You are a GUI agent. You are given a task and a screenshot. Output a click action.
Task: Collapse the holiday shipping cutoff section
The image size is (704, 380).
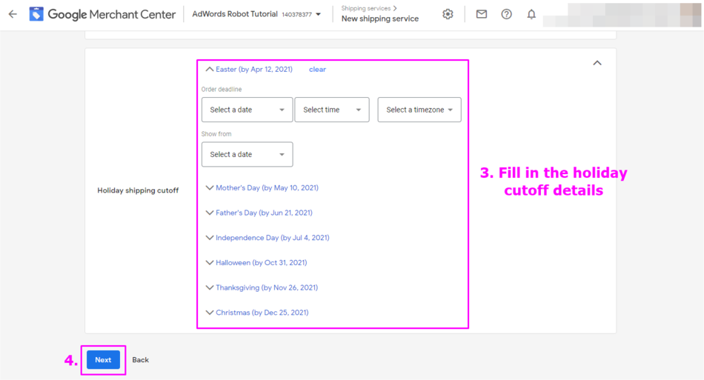click(597, 63)
